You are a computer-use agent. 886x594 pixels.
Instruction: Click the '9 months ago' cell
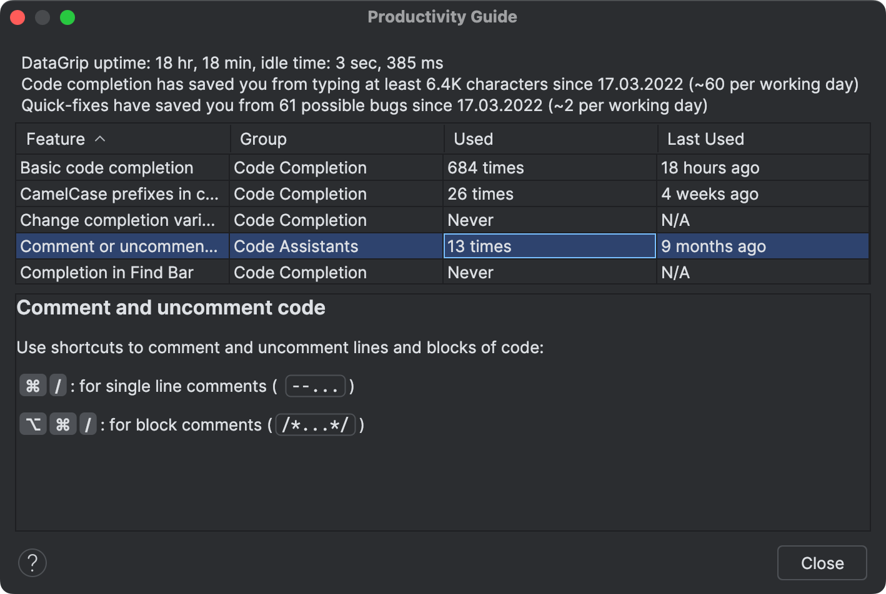(x=714, y=246)
